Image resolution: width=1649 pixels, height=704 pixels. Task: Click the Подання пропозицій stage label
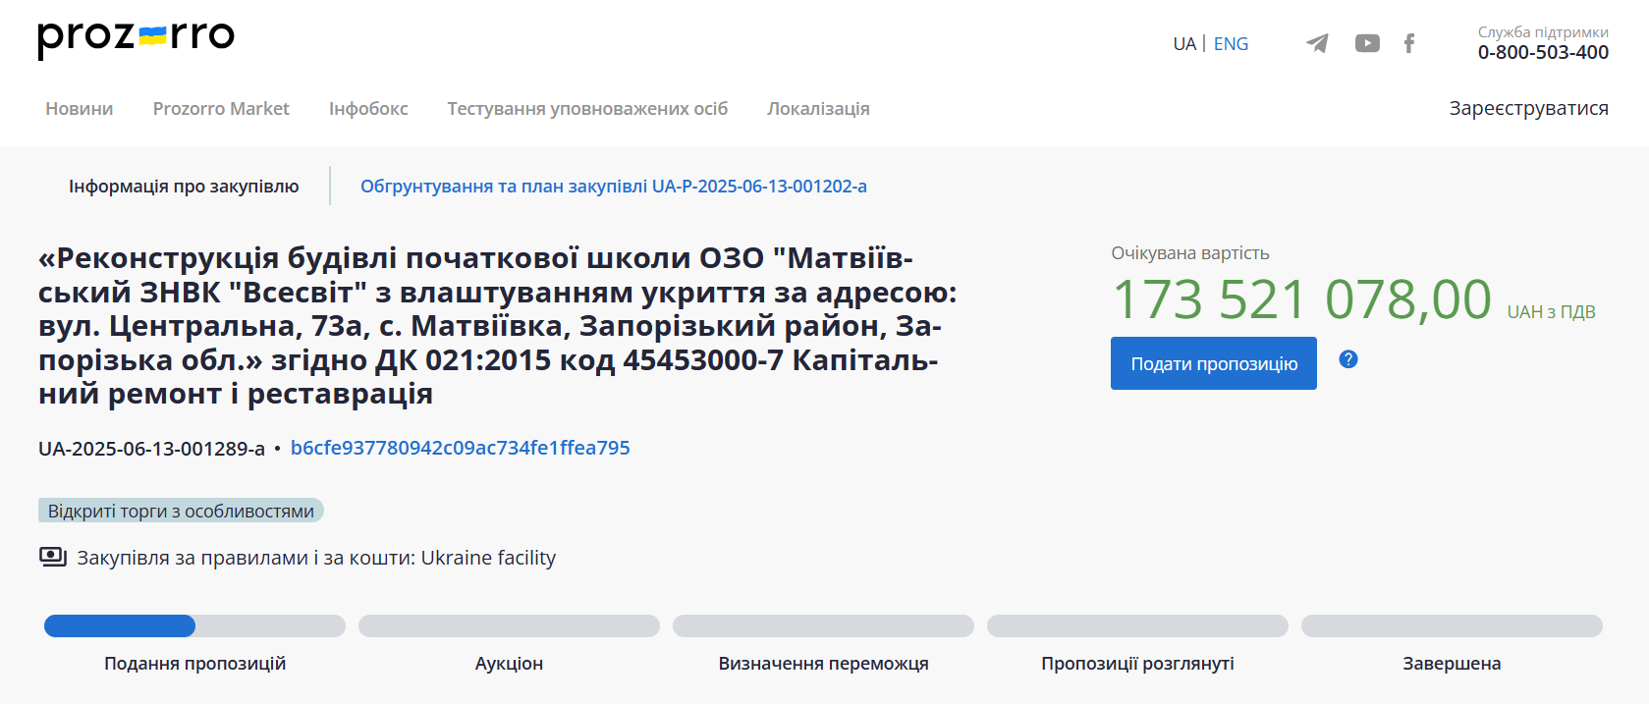point(194,664)
